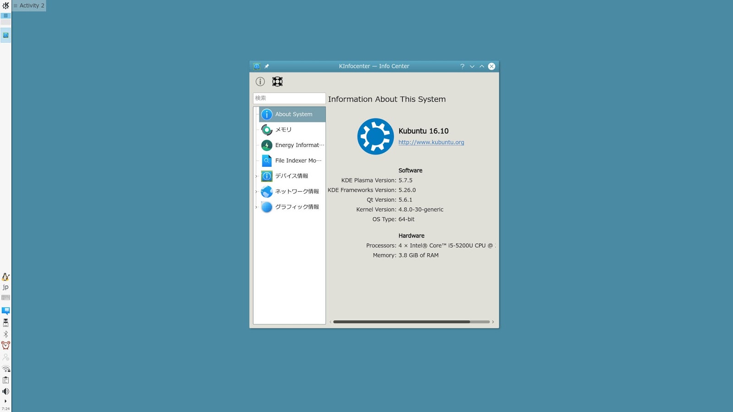Screen dimensions: 733x412
Task: Click the OS Type value 64-bit
Action: [406, 219]
